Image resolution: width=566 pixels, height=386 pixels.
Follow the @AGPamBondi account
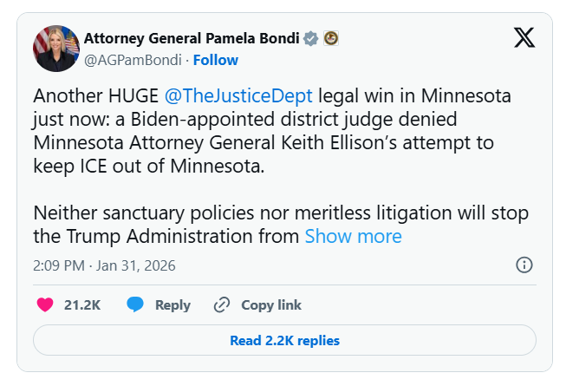(215, 60)
